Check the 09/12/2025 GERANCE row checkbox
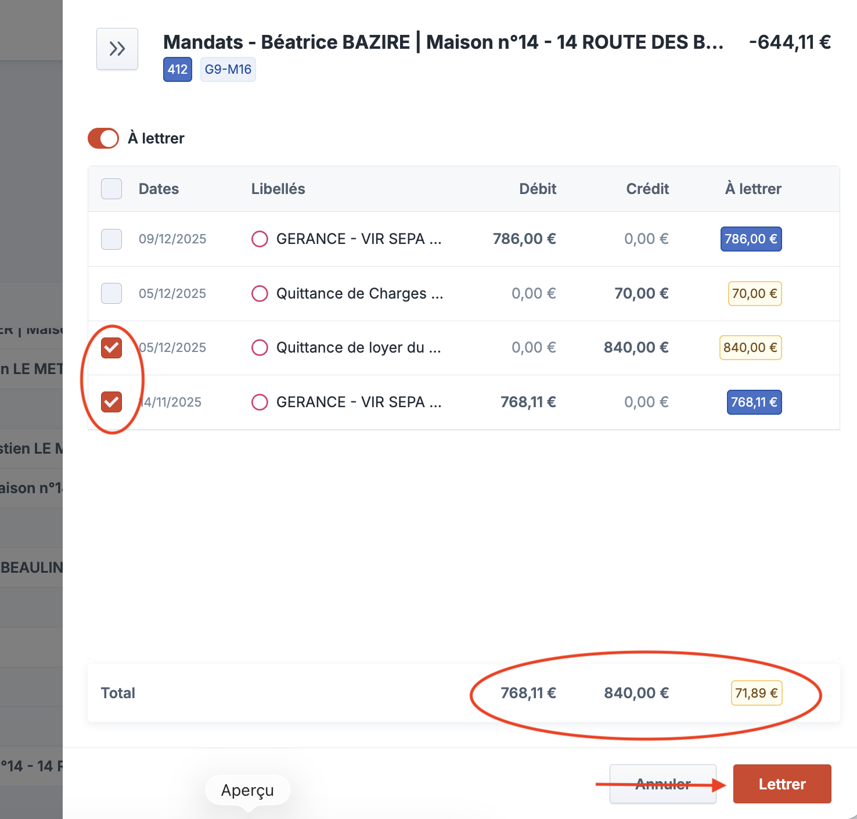 111,239
